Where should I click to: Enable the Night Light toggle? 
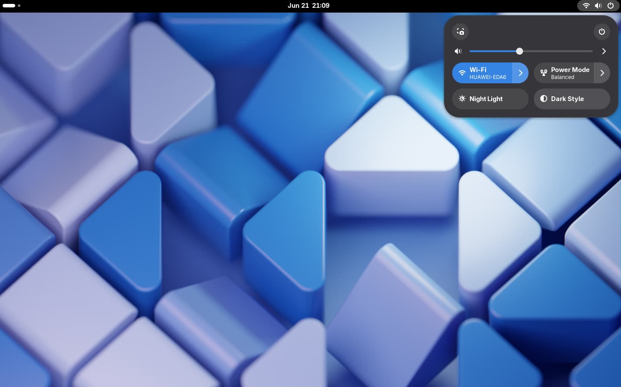point(490,99)
